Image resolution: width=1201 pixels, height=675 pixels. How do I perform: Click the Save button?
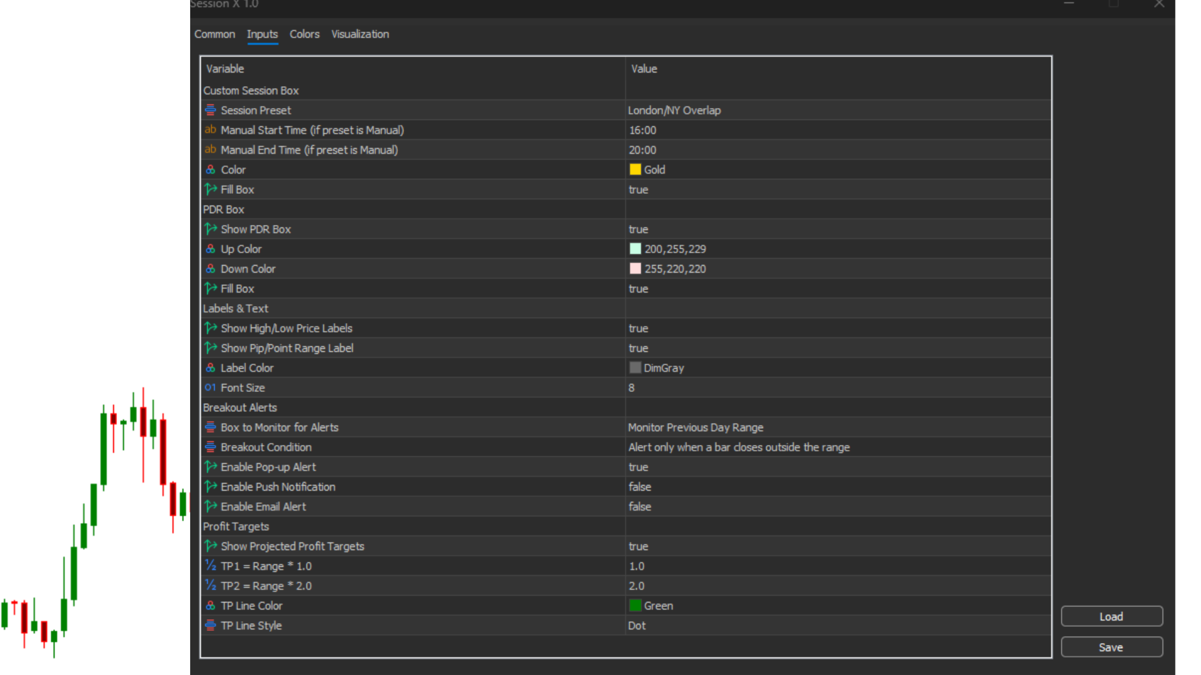pos(1112,647)
